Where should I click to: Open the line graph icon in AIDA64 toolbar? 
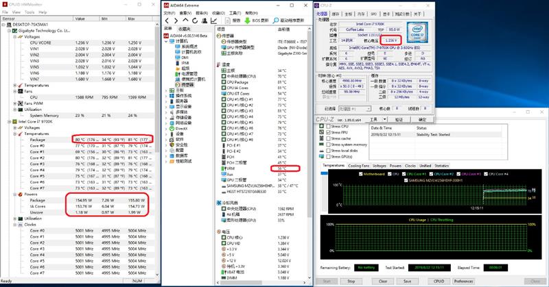click(213, 21)
